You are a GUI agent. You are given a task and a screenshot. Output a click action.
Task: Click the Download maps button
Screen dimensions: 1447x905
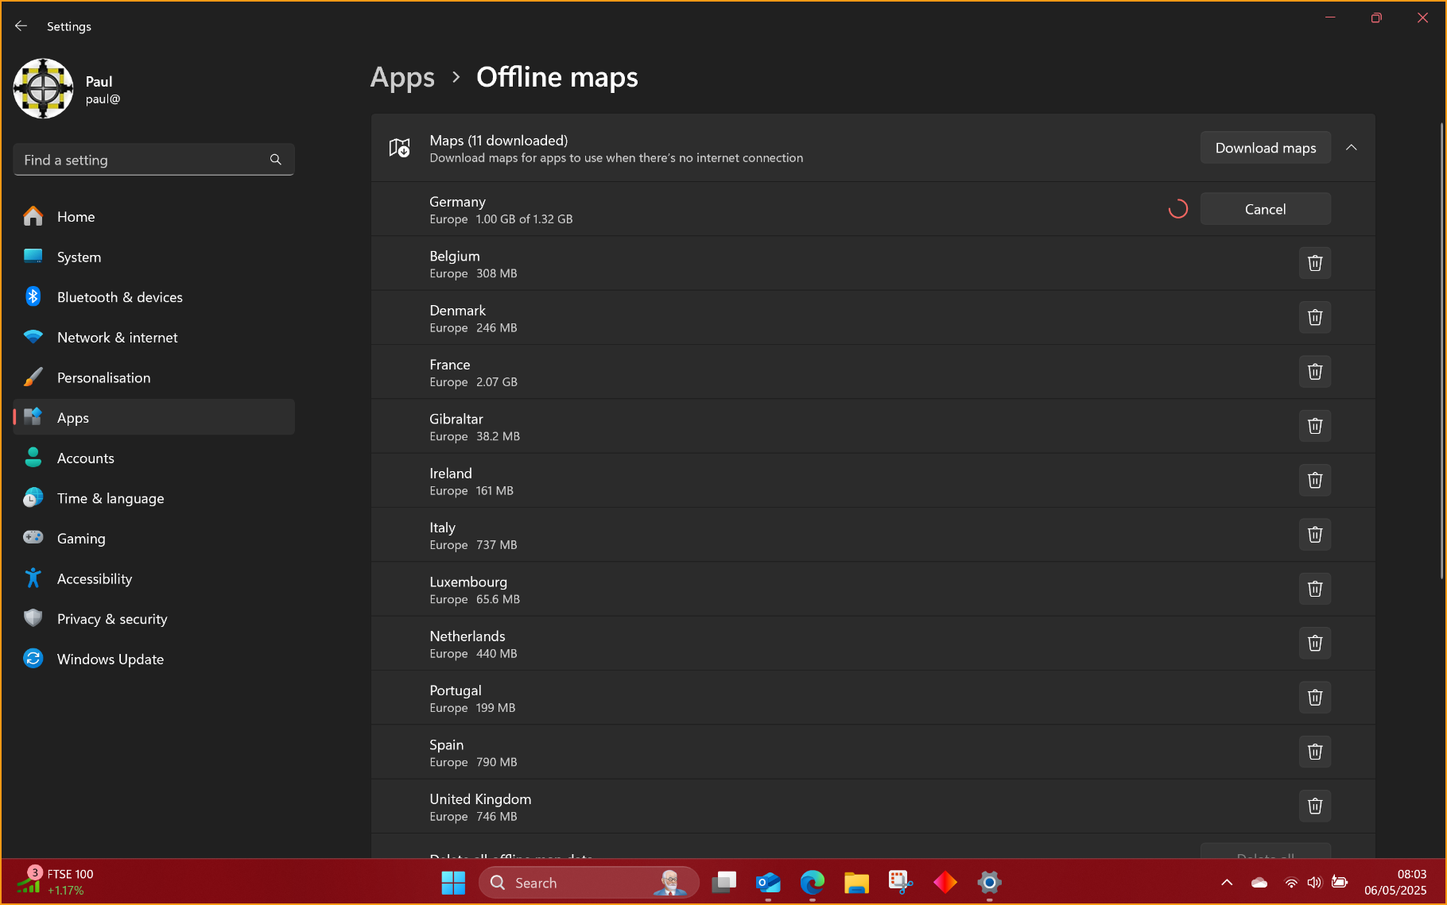[x=1265, y=148]
